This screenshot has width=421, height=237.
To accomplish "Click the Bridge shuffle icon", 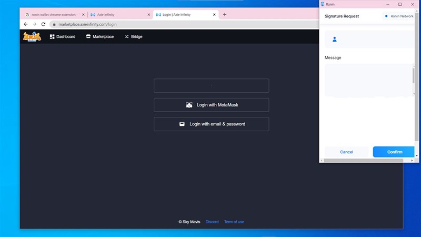I will click(127, 36).
